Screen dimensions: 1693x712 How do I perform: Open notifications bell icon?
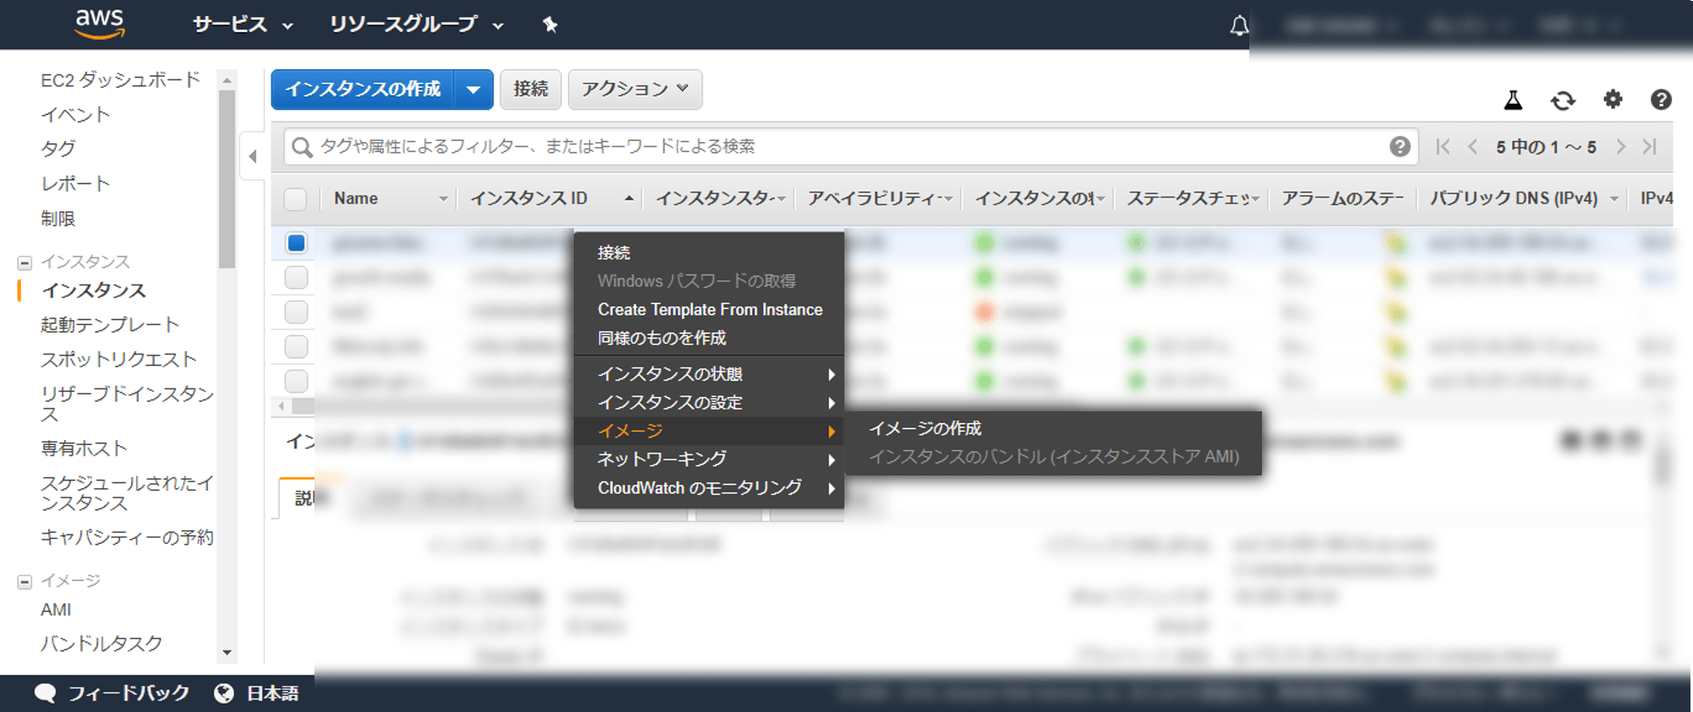1238,25
